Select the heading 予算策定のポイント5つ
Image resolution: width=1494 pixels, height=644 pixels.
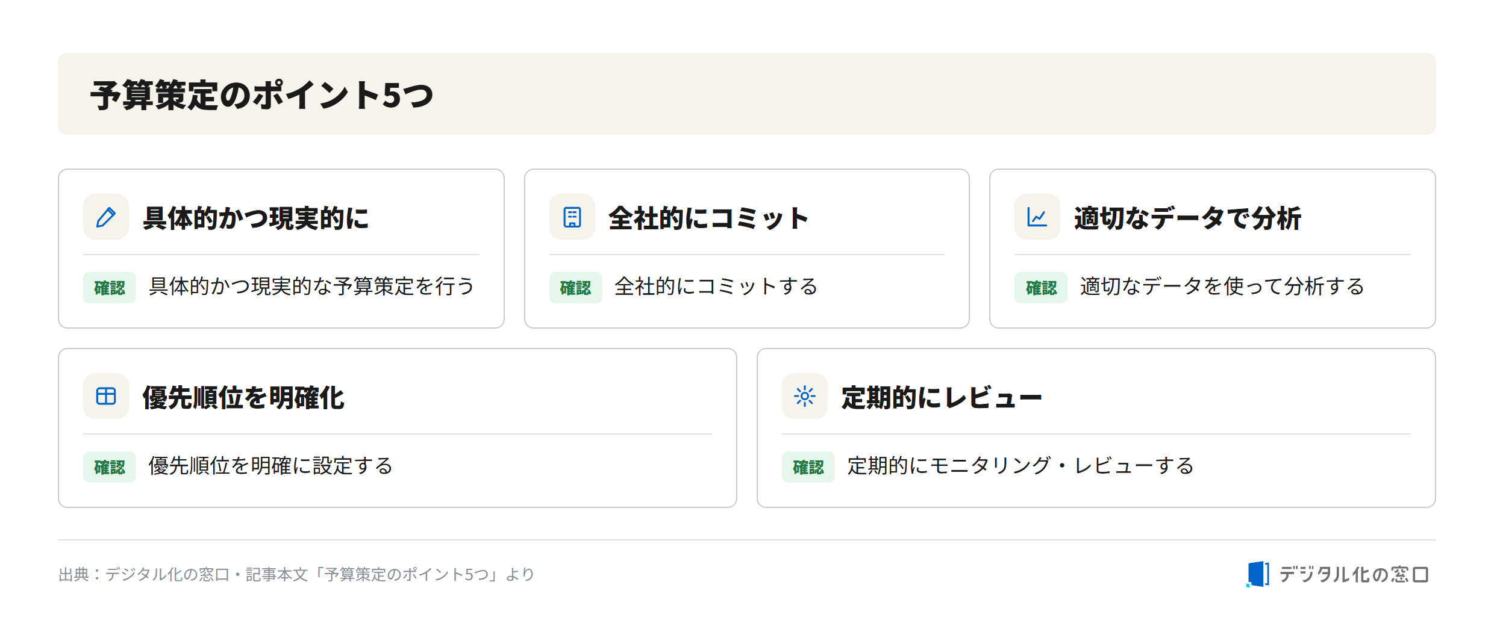coord(261,95)
